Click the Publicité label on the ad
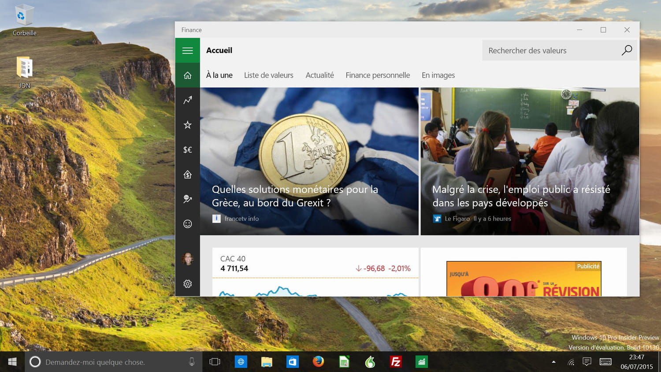661x372 pixels. (588, 266)
